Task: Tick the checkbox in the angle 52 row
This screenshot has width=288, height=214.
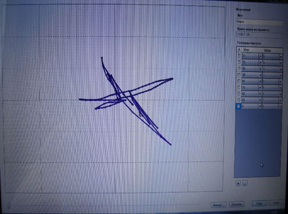Action: pyautogui.click(x=239, y=94)
